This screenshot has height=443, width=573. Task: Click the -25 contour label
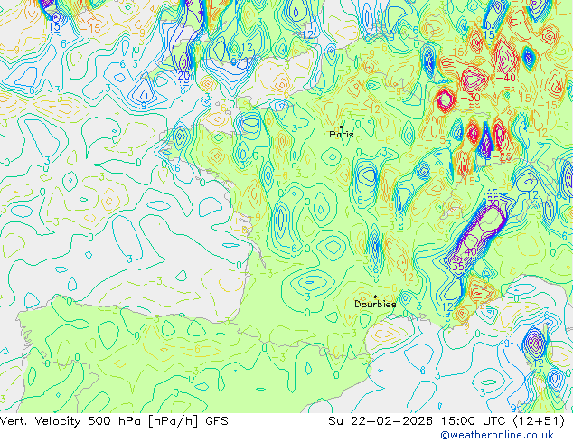click(502, 157)
